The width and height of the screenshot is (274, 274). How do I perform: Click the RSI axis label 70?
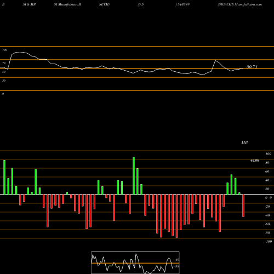click(x=4, y=63)
